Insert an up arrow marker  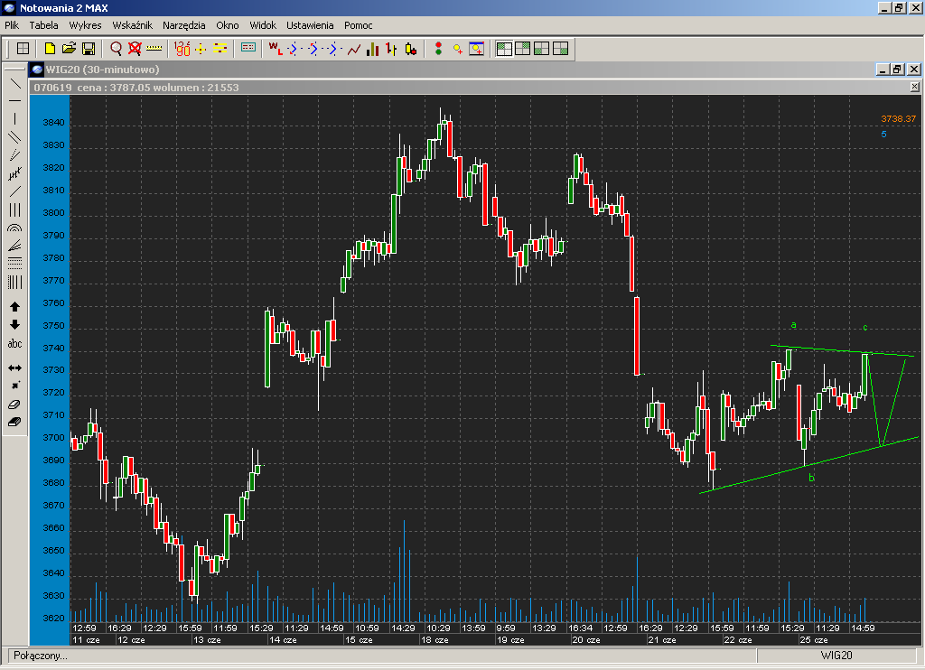pos(14,307)
